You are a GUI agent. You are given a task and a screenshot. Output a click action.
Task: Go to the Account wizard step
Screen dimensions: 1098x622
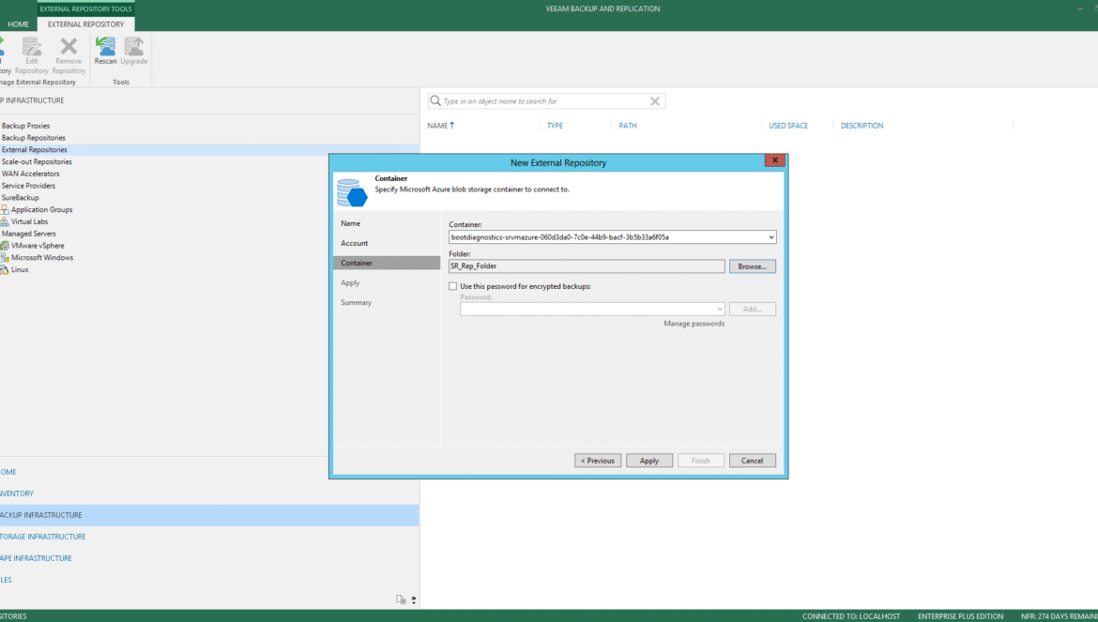click(355, 243)
